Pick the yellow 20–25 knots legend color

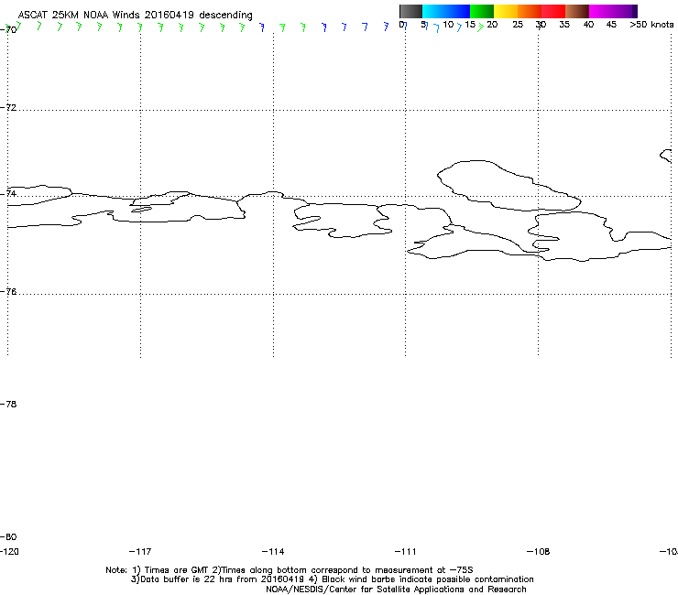[506, 11]
